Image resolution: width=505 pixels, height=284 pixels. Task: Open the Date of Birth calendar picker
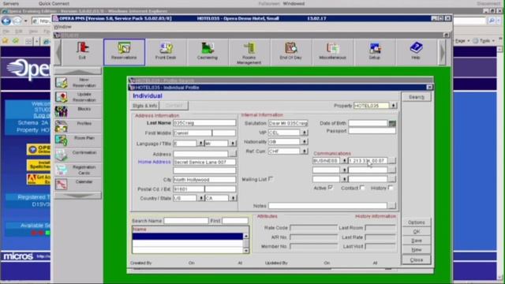pyautogui.click(x=392, y=123)
